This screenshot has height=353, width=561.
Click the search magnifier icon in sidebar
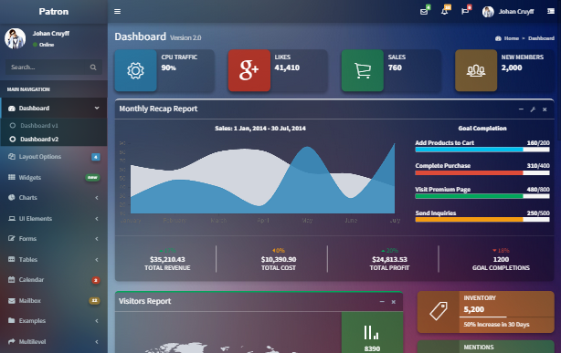tap(93, 67)
